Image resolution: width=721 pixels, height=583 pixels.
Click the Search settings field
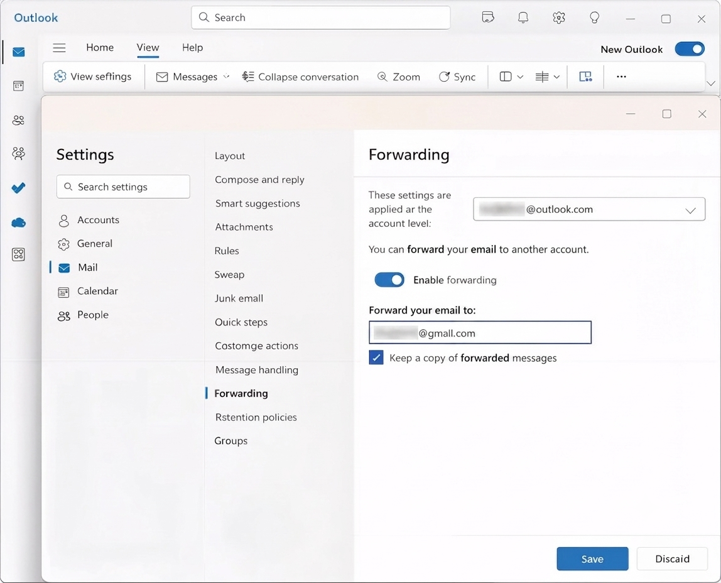pos(123,187)
